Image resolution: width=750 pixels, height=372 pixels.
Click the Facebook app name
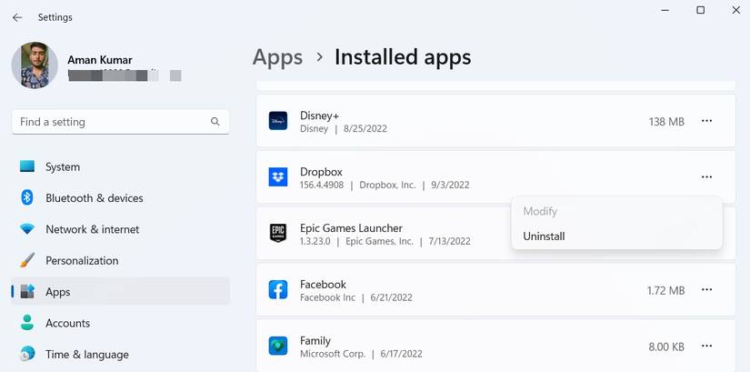click(323, 285)
